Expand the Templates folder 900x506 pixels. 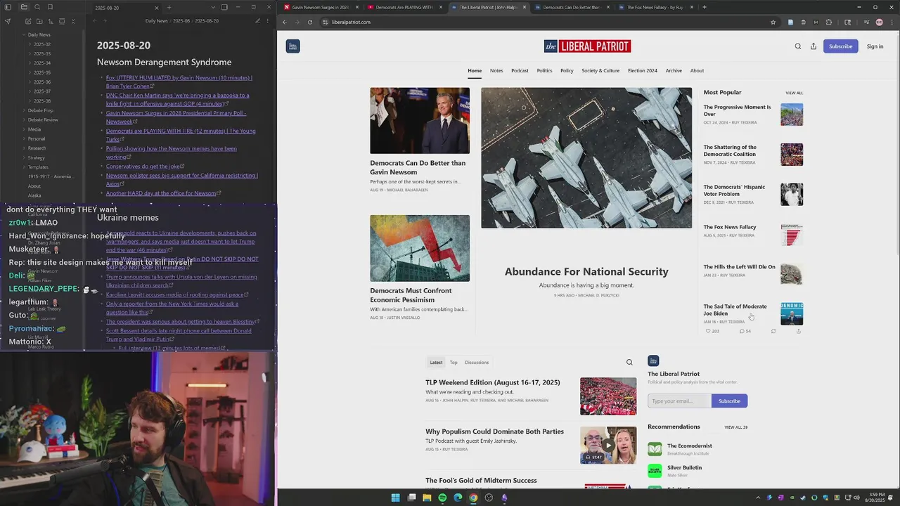[35, 167]
